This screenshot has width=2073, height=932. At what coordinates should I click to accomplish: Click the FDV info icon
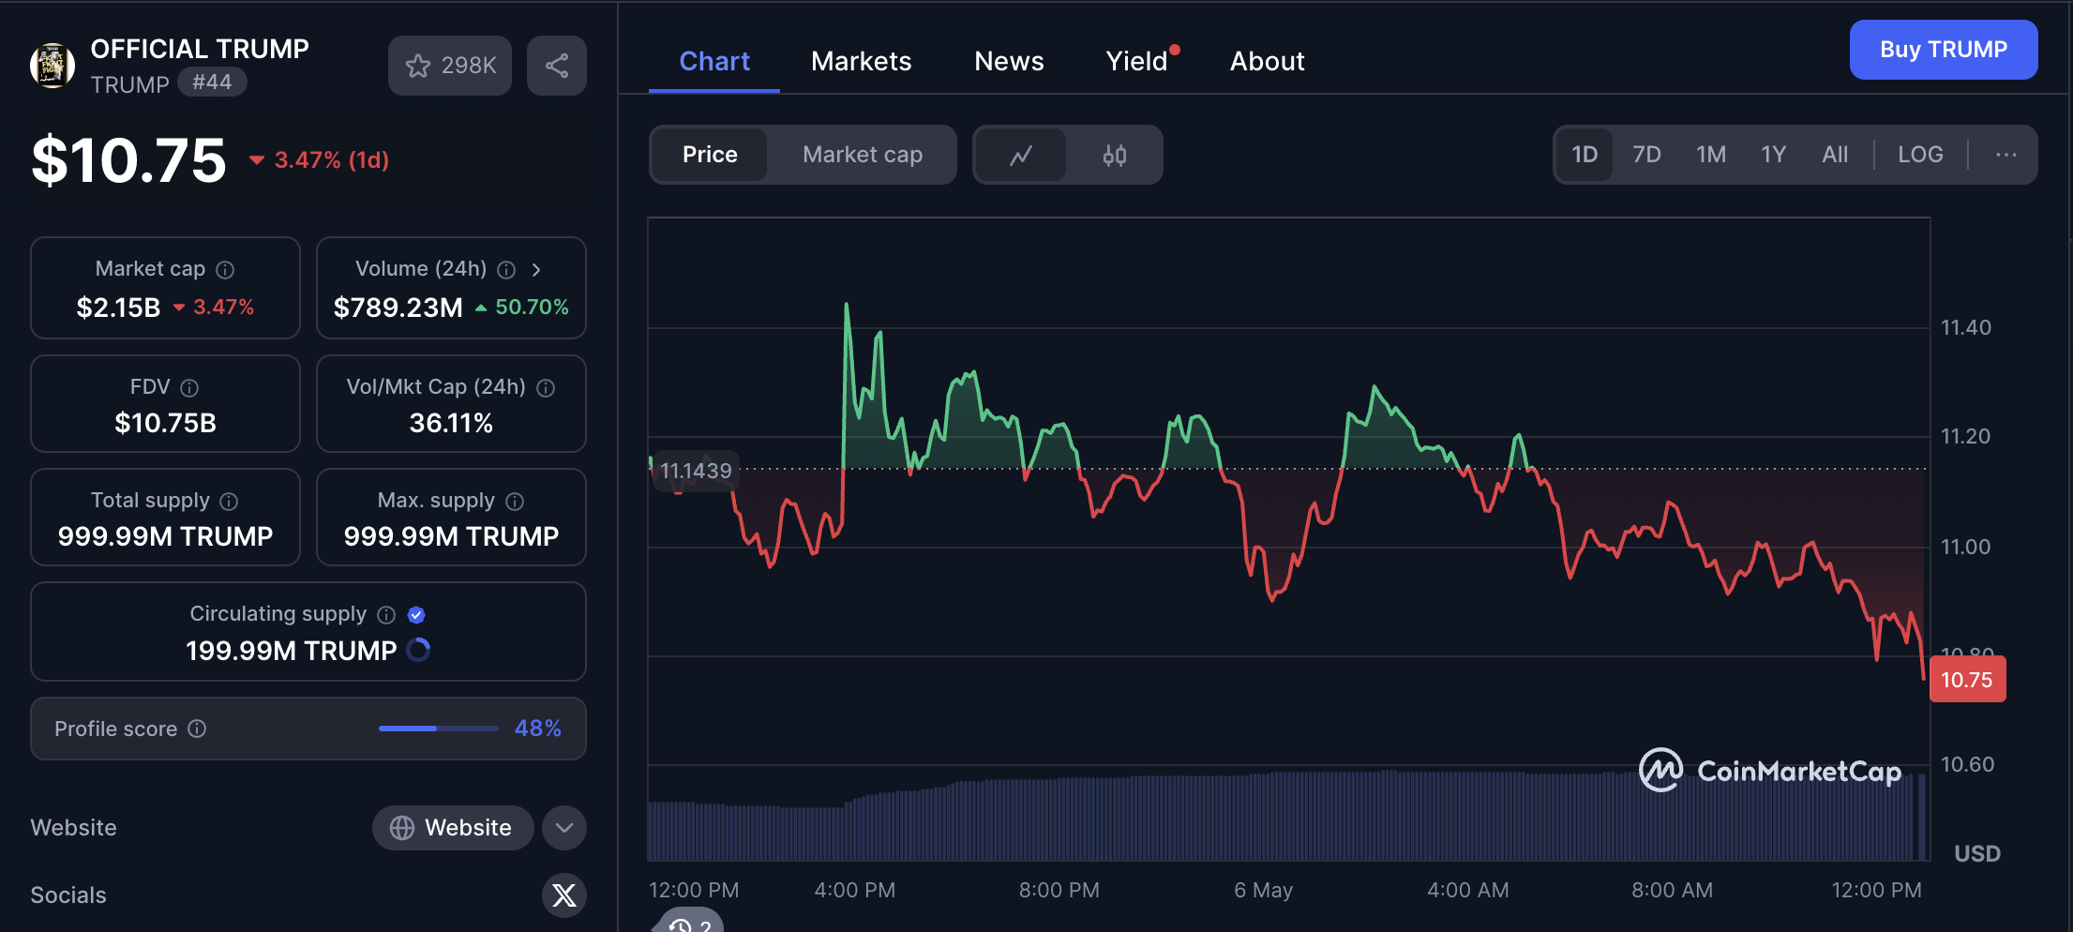pyautogui.click(x=189, y=387)
